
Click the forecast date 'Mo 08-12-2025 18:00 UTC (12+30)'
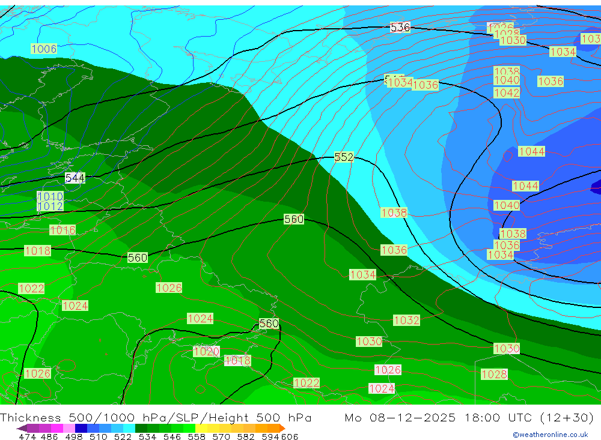pos(469,417)
